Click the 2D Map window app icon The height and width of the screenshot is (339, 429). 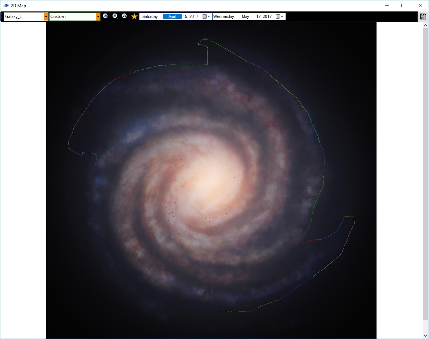[6, 5]
